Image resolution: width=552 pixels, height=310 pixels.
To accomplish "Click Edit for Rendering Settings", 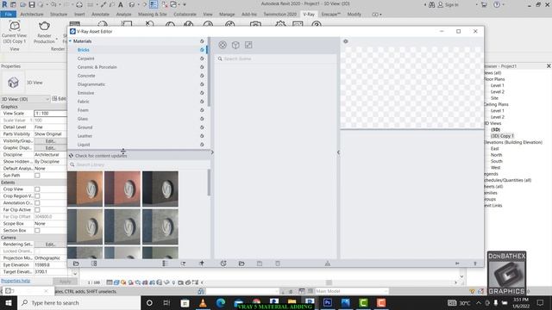I will tap(50, 245).
